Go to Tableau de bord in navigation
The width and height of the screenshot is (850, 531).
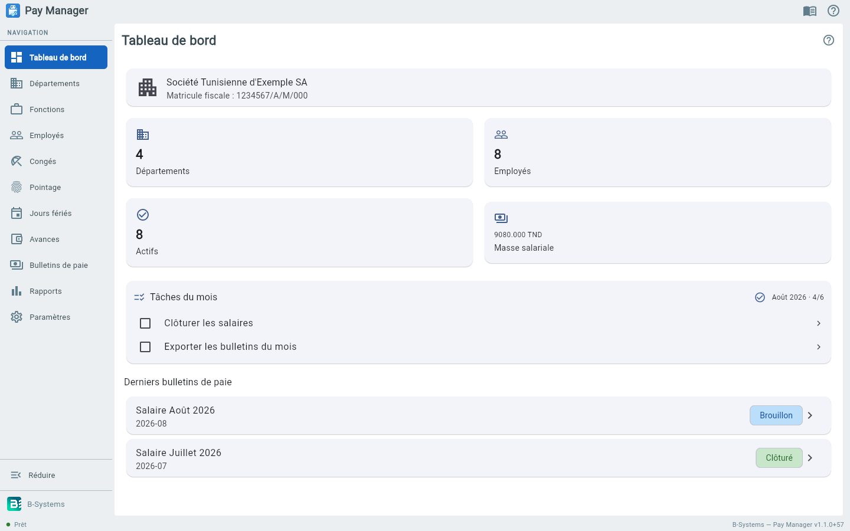tap(56, 57)
